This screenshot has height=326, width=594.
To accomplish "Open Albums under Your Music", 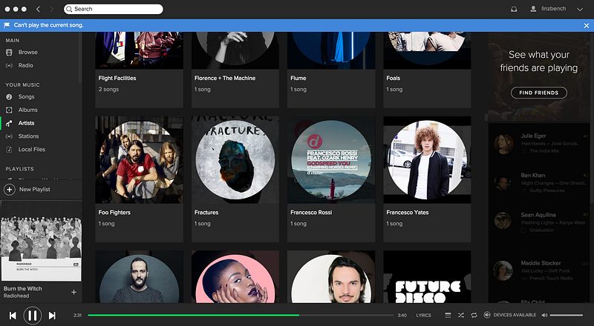I will [x=27, y=110].
